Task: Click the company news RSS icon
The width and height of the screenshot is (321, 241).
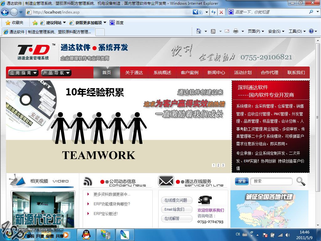Action: 88,182
